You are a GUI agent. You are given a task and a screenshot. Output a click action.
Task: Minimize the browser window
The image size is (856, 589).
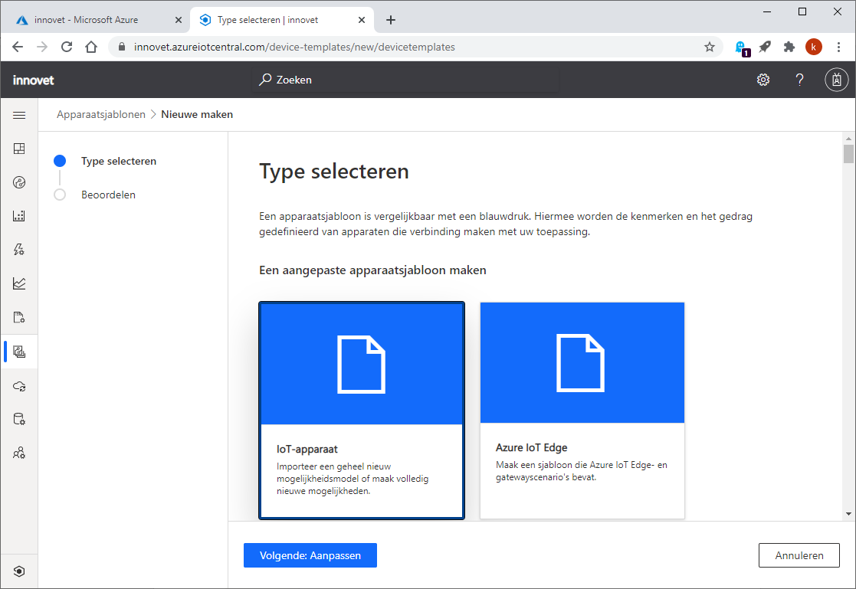coord(767,11)
